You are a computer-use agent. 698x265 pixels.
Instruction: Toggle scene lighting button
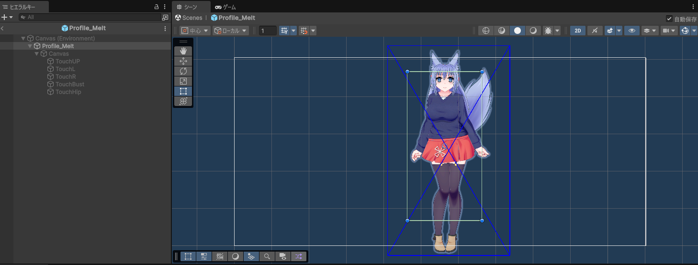[595, 31]
